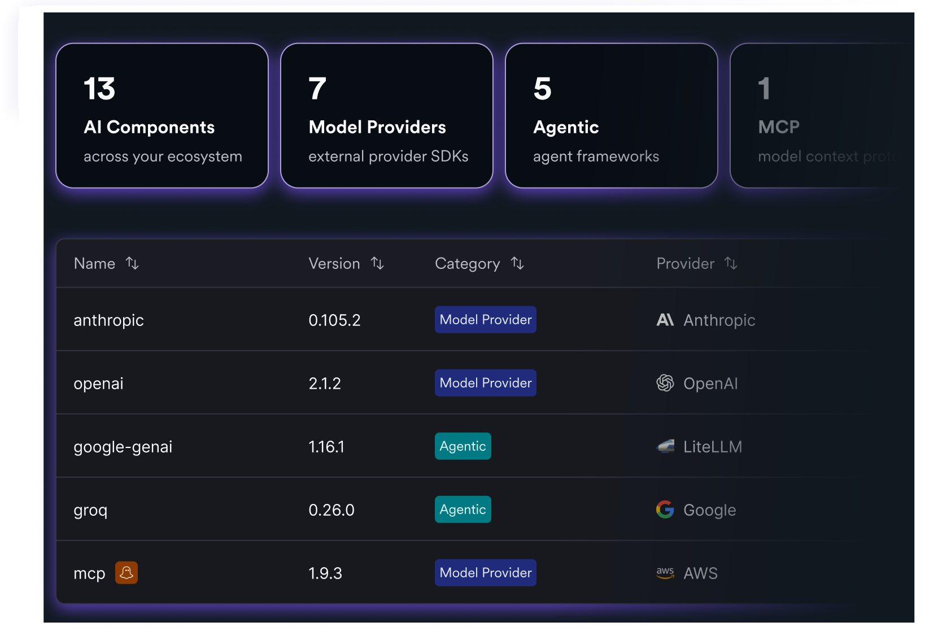Click the 'across your ecosystem' subtitle
Viewport: 951px width, 635px height.
[163, 156]
